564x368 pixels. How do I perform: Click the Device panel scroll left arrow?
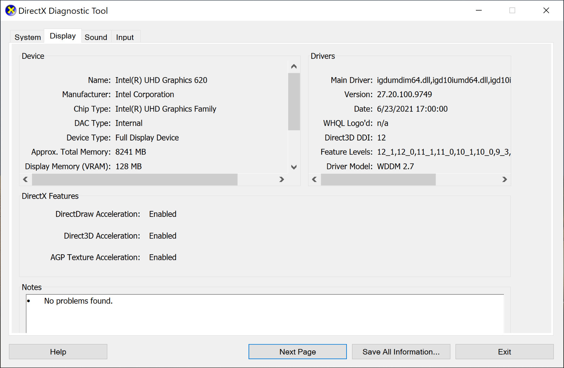pyautogui.click(x=25, y=179)
